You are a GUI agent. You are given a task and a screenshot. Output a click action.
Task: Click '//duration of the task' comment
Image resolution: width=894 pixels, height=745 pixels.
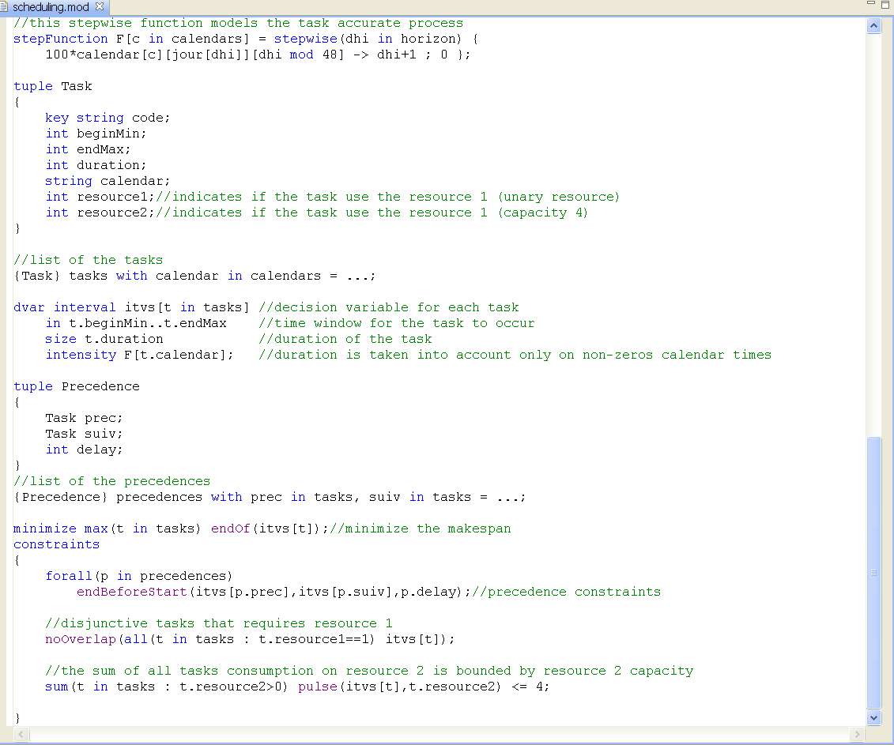coord(345,339)
